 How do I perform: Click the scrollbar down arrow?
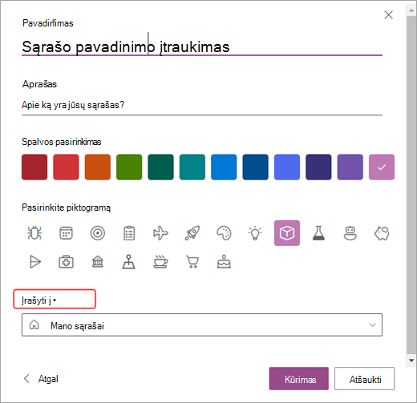click(411, 361)
